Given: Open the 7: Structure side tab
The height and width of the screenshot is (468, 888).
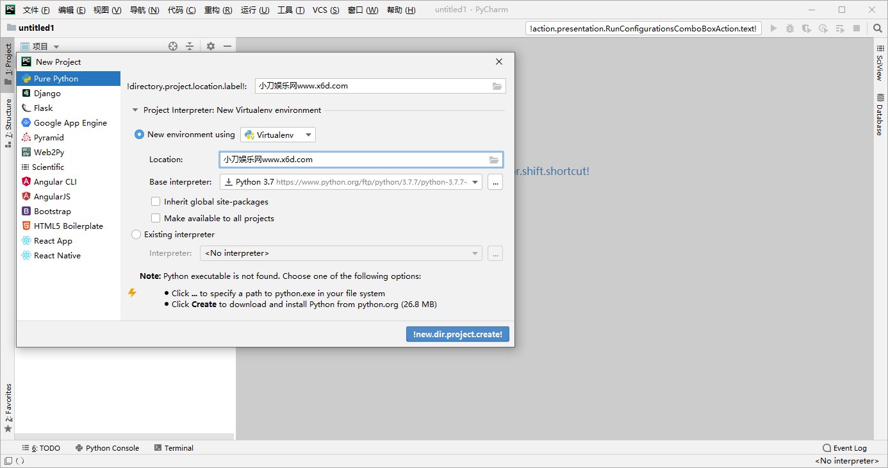Looking at the screenshot, I should coord(8,123).
